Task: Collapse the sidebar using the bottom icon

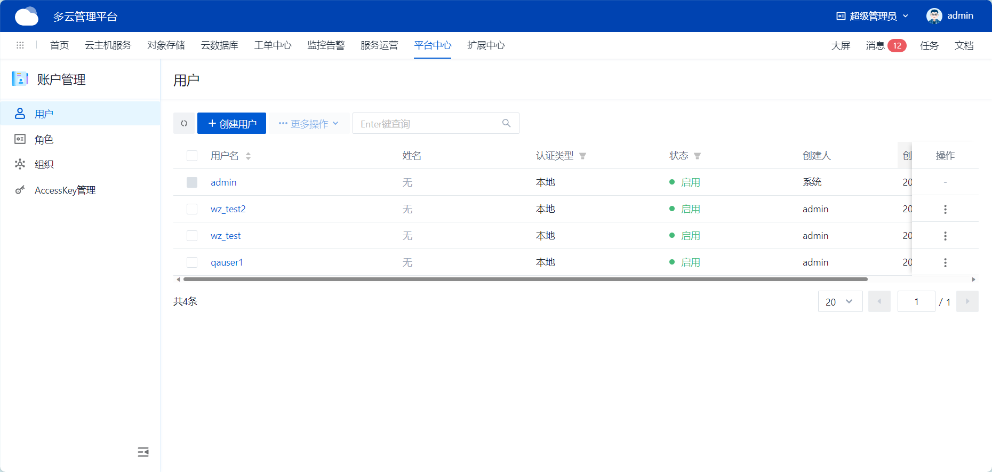Action: 143,452
